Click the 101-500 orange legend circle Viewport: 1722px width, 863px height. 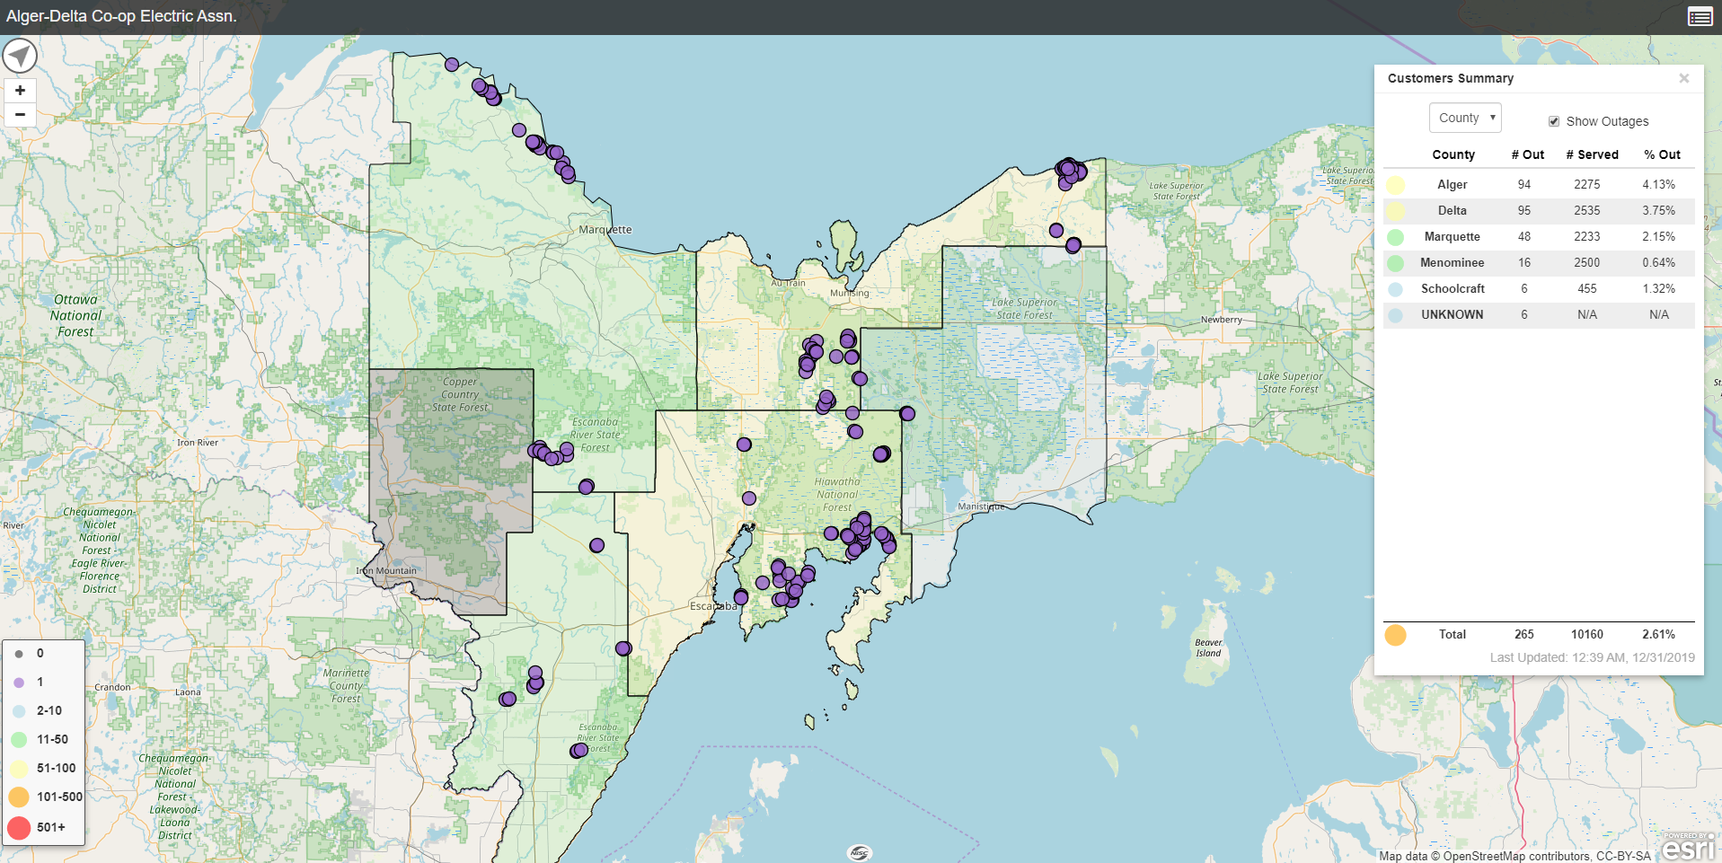pos(19,797)
